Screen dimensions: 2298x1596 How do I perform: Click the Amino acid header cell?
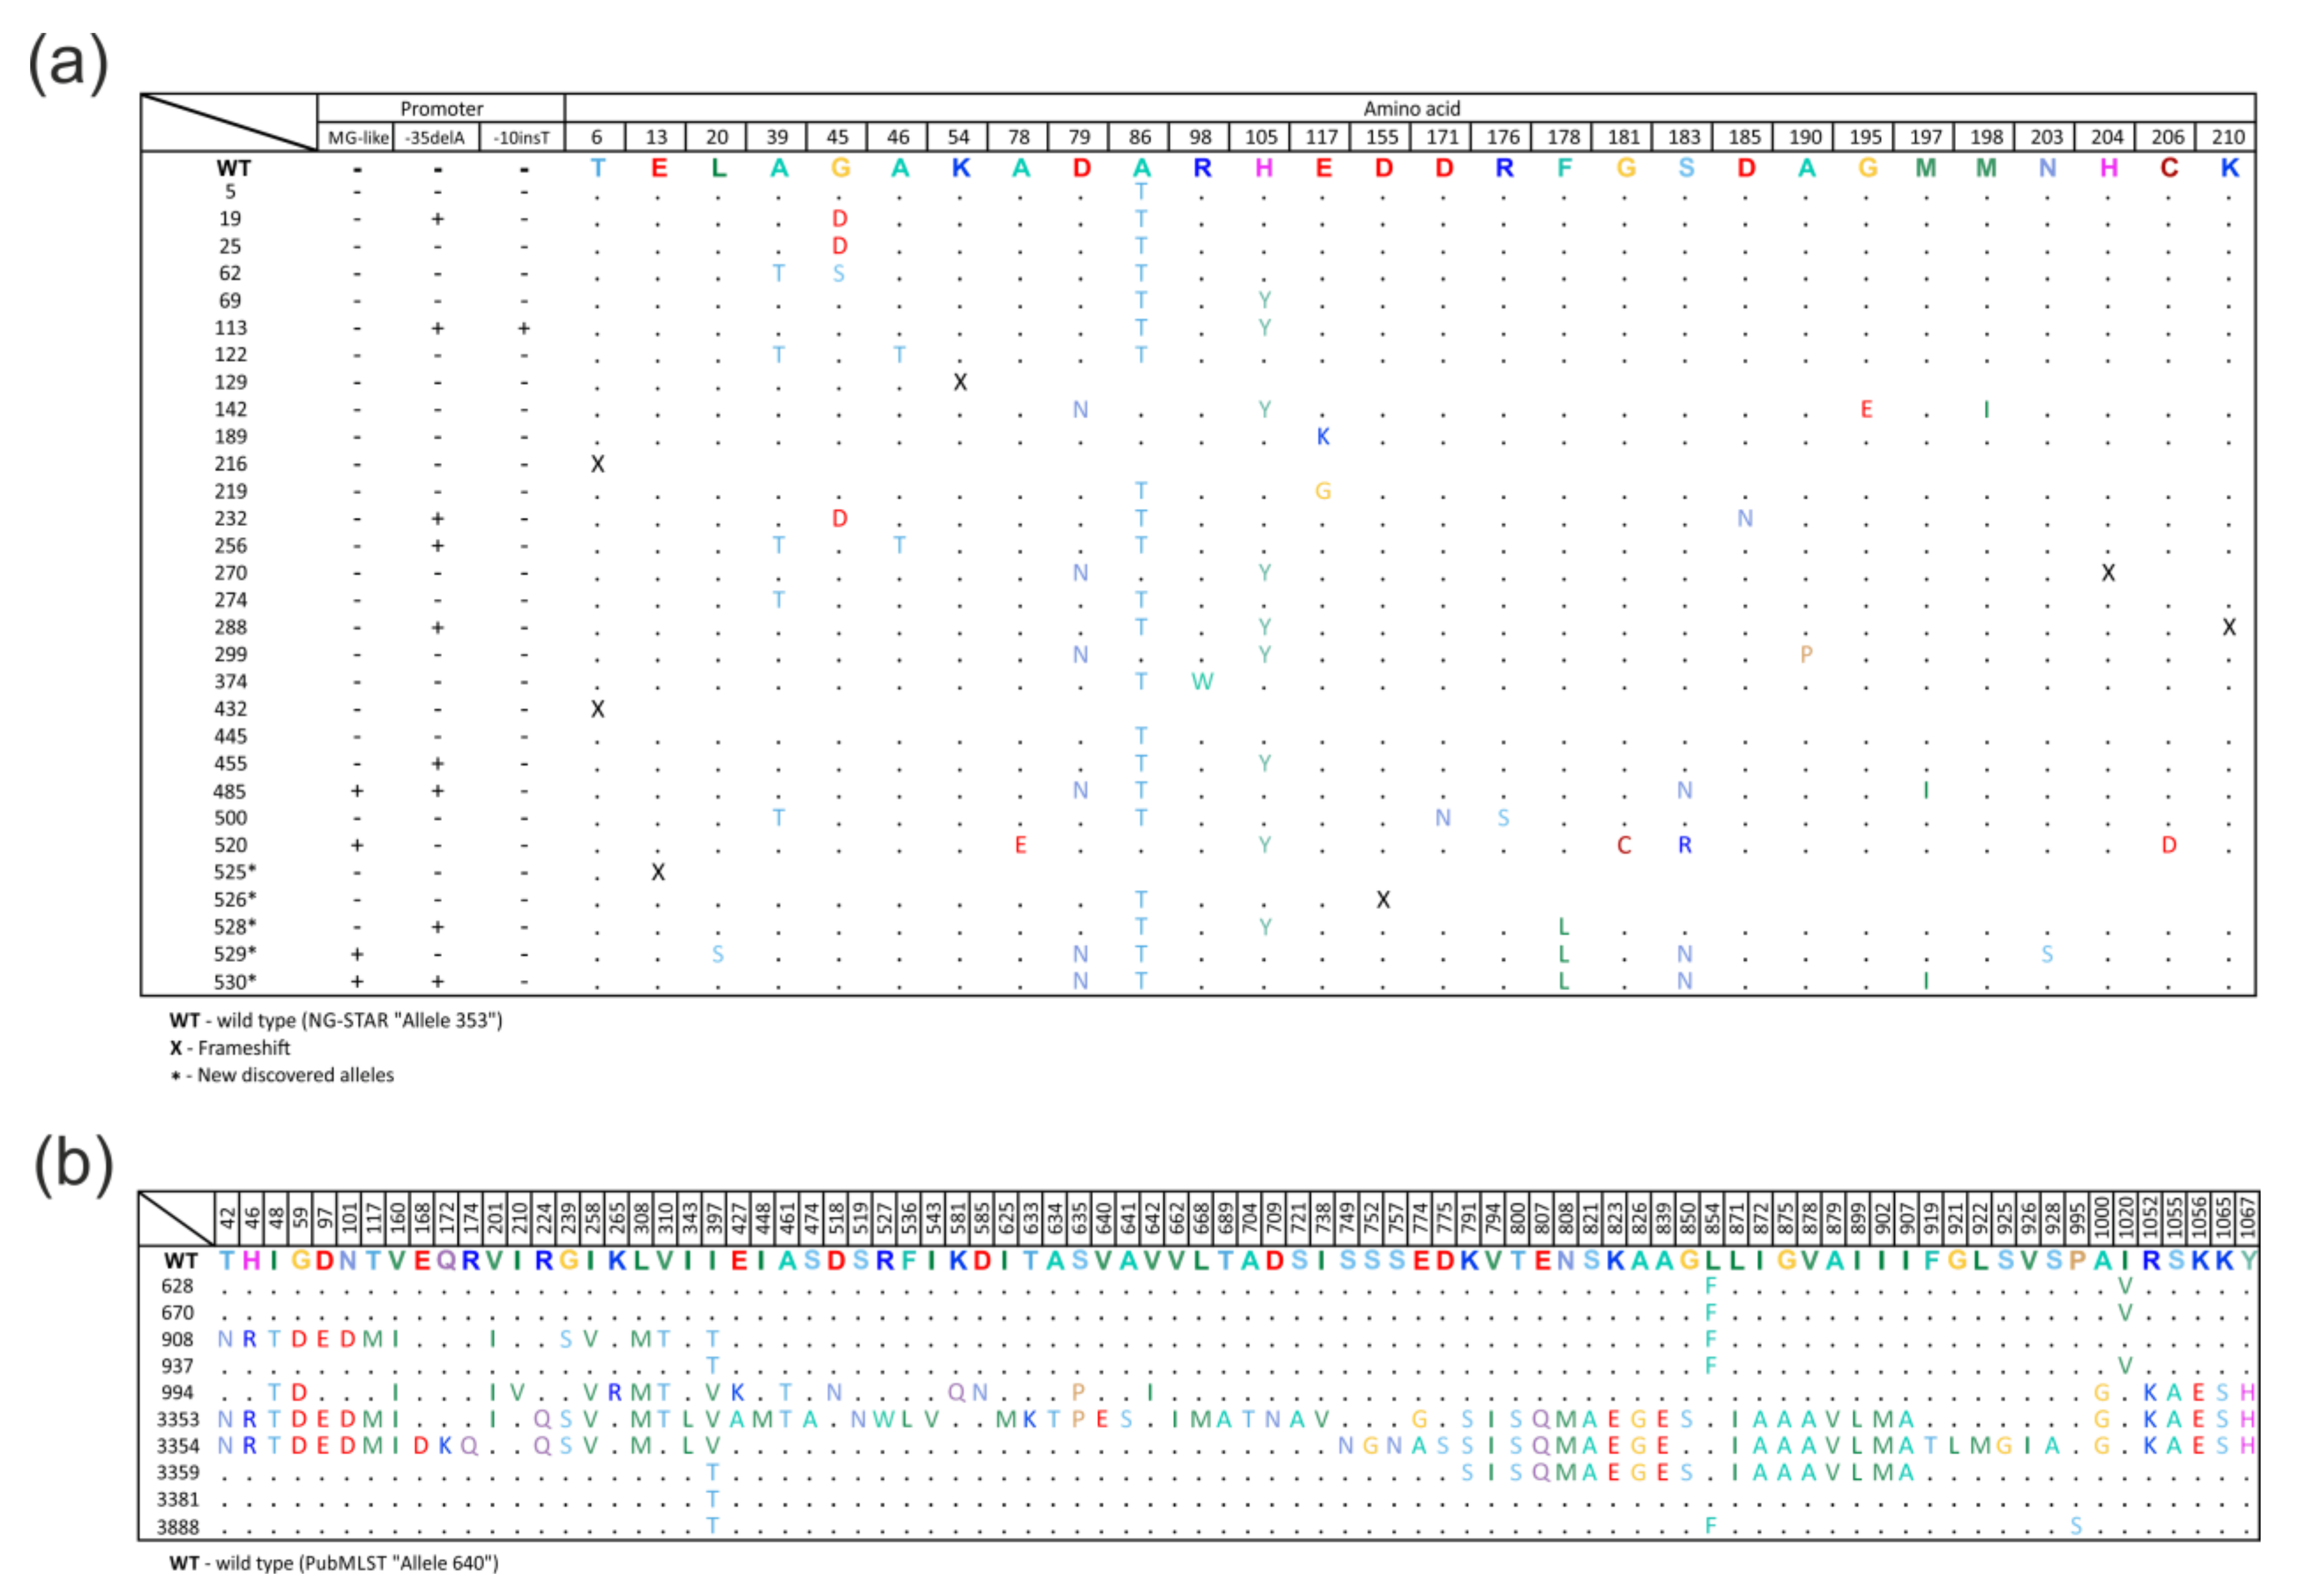1410,108
